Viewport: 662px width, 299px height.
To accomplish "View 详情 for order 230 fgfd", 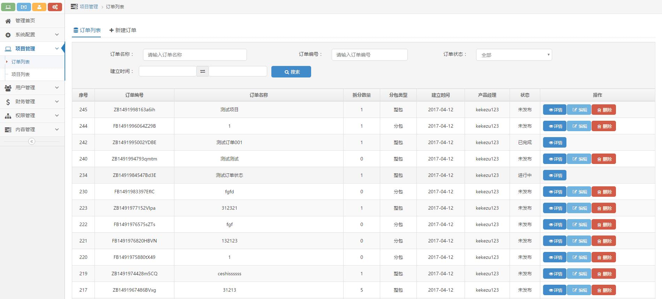I will [x=555, y=192].
